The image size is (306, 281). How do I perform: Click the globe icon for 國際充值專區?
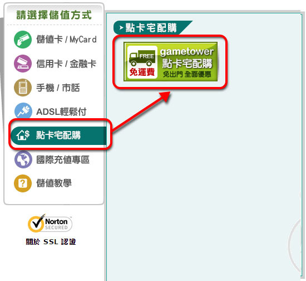point(23,159)
